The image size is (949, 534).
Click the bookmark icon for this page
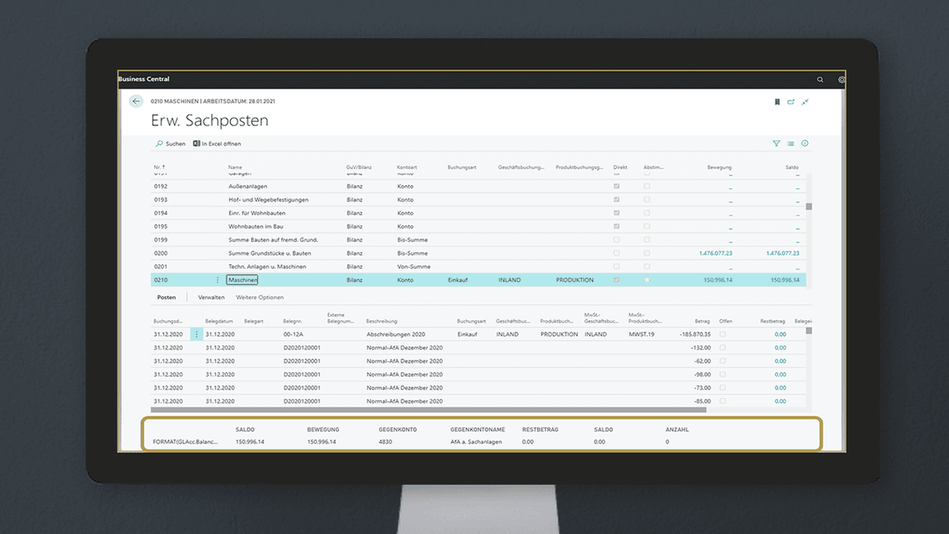coord(776,102)
